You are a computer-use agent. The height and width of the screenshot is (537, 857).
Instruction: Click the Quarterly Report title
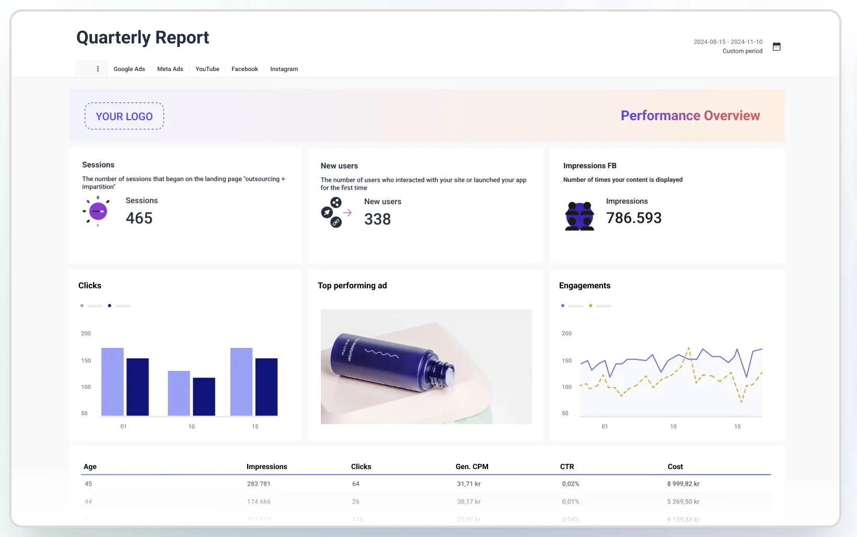(x=143, y=38)
